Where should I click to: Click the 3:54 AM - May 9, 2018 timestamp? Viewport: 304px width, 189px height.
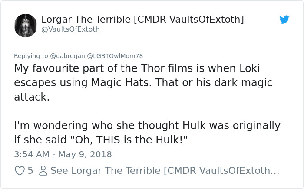click(x=63, y=154)
